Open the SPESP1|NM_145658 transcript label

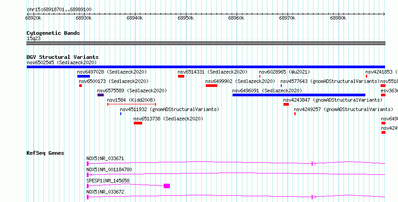point(108,181)
